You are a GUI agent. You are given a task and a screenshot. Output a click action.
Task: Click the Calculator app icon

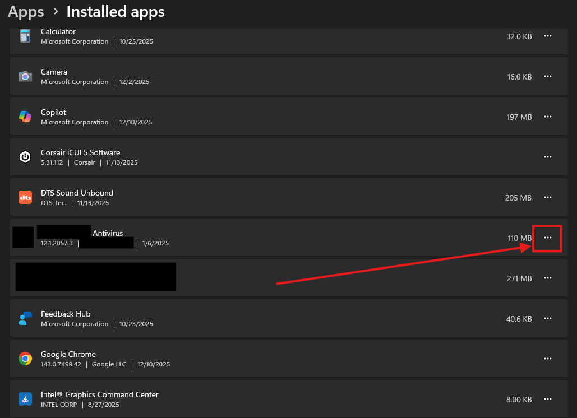tap(25, 36)
